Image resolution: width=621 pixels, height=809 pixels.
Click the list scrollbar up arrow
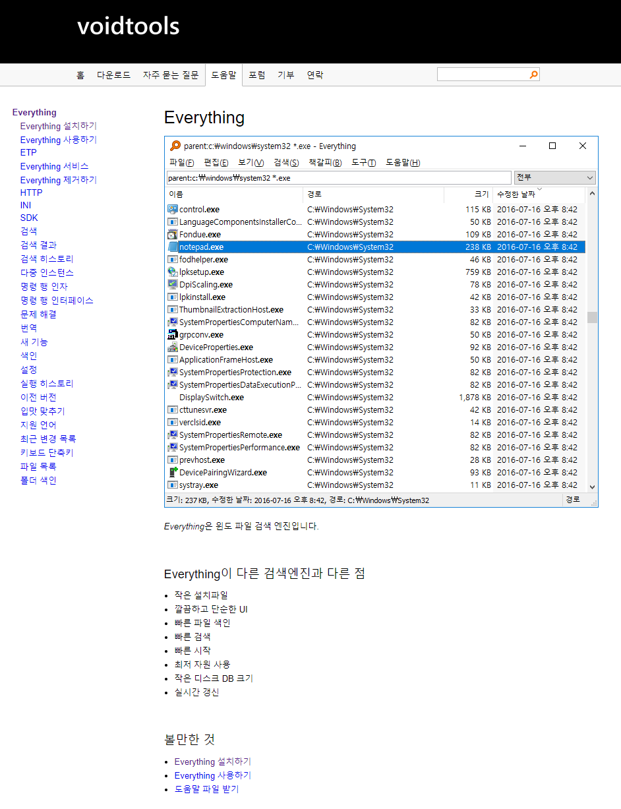click(x=591, y=194)
